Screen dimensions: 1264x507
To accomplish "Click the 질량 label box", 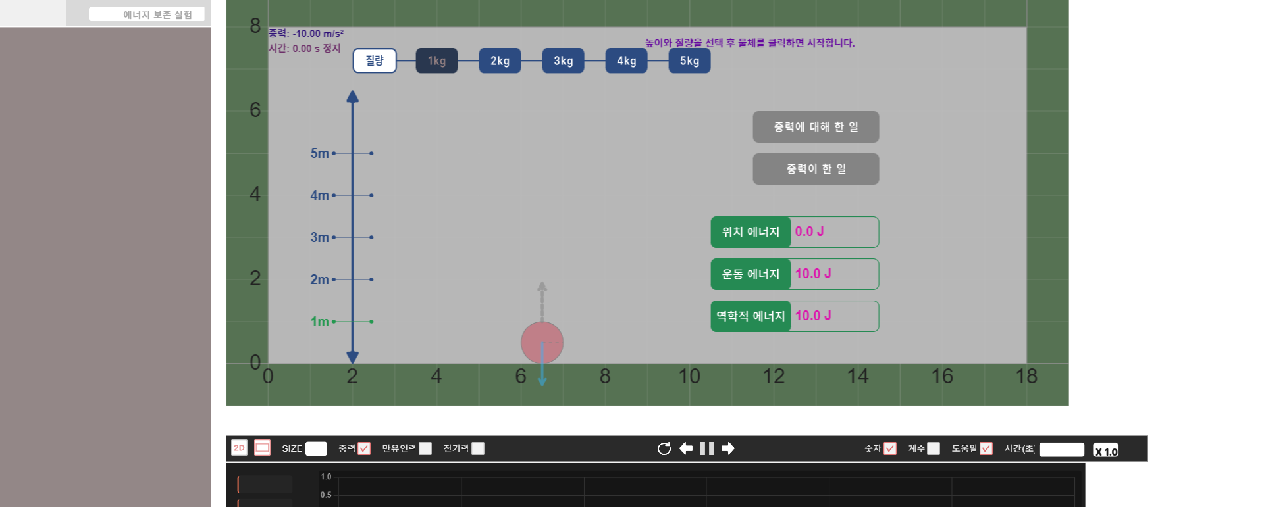I will (x=375, y=60).
